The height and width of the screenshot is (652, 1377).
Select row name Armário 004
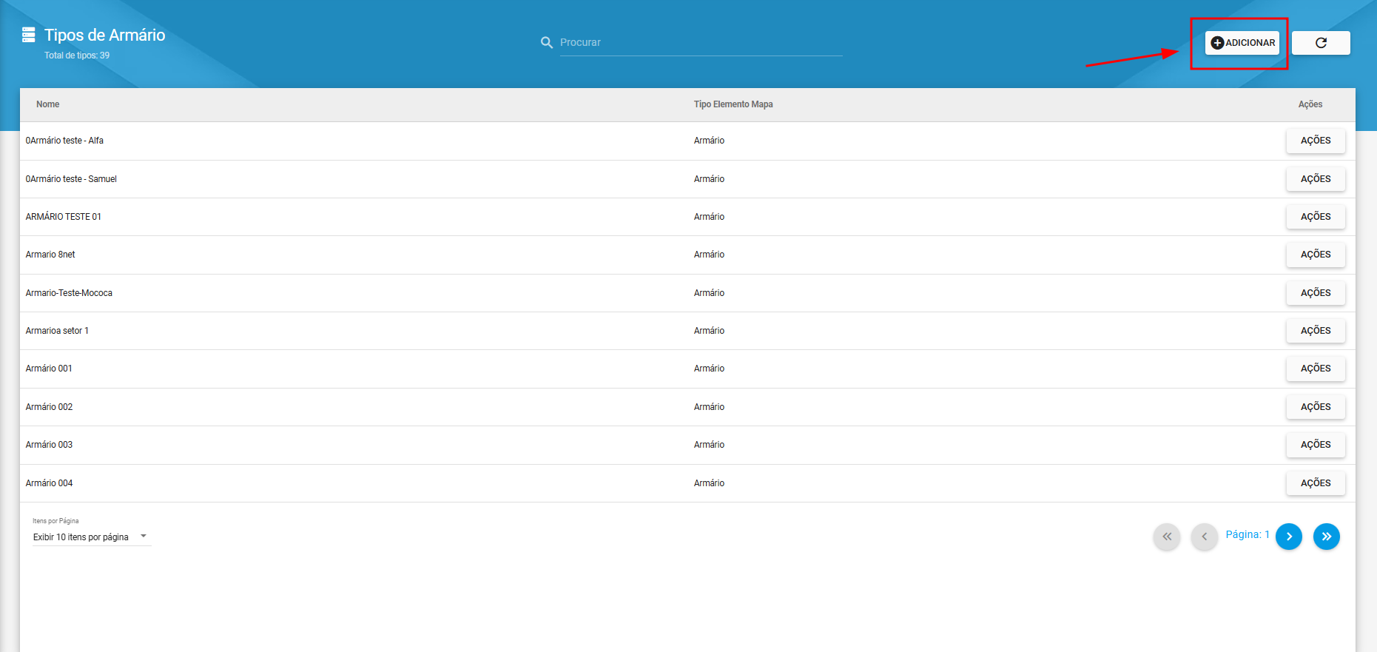pos(49,483)
